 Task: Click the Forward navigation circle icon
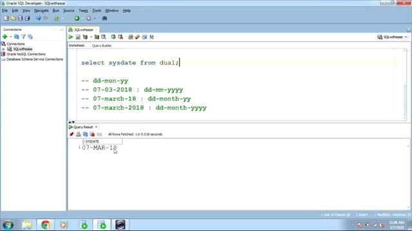tap(89, 18)
